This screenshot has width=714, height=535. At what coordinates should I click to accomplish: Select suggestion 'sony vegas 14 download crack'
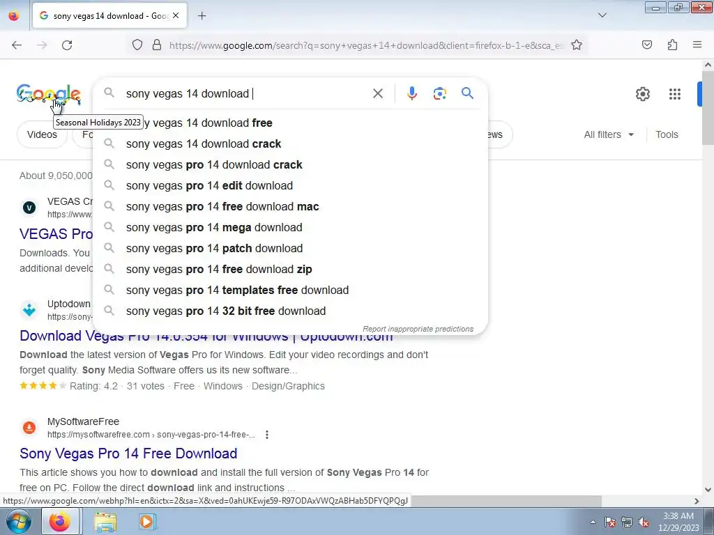[x=290, y=144]
